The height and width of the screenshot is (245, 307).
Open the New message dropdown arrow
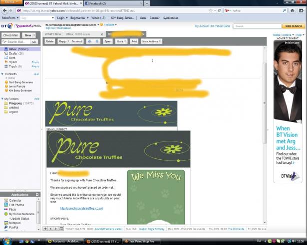[x=34, y=35]
